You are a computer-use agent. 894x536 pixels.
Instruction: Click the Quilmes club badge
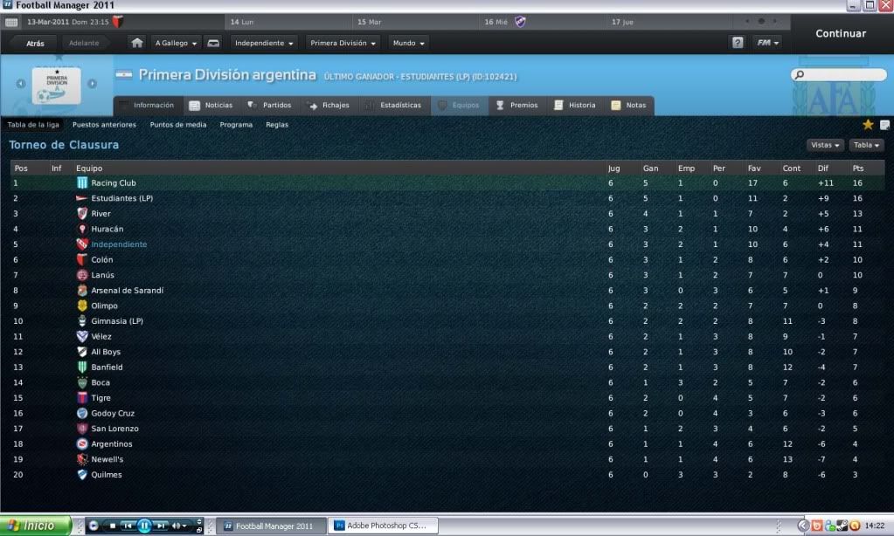pyautogui.click(x=82, y=475)
